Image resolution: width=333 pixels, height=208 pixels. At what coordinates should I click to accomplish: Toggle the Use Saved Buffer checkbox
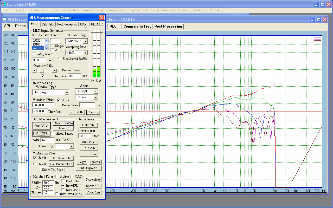(60, 59)
